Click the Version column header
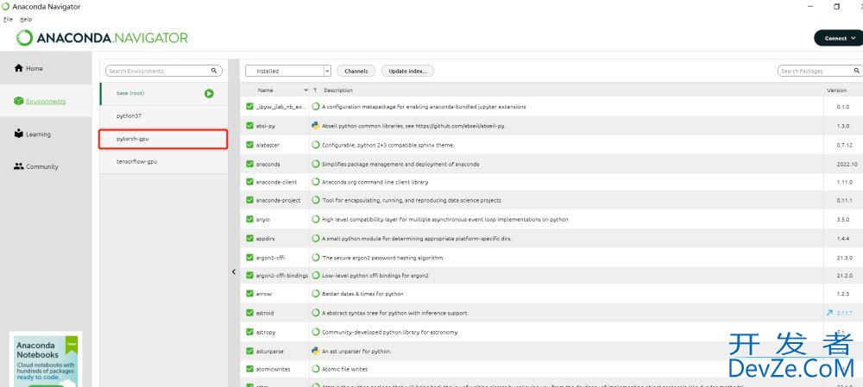Screen dimensions: 863x387 pyautogui.click(x=836, y=91)
